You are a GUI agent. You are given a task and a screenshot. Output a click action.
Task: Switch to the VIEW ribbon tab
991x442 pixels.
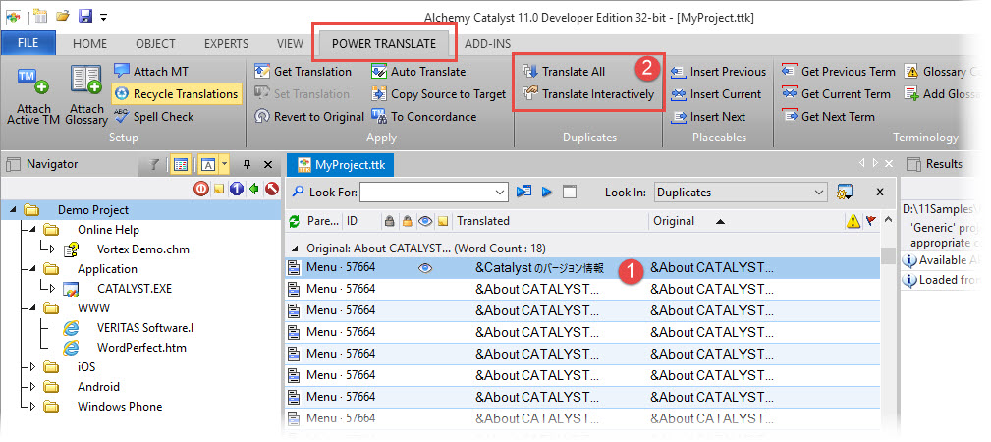coord(290,43)
